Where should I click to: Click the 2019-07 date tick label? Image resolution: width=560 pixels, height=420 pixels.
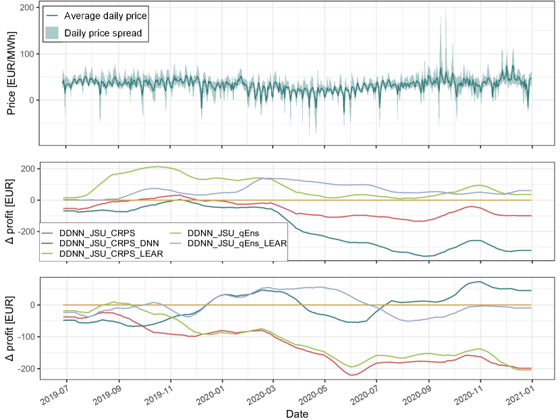56,395
